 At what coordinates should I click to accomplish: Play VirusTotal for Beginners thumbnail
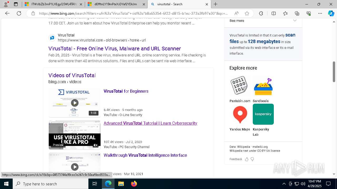pos(75,103)
